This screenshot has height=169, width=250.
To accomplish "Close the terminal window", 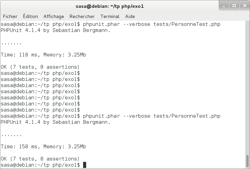I will (x=245, y=6).
